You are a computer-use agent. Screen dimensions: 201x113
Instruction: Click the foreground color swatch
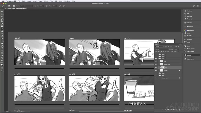point(2,64)
